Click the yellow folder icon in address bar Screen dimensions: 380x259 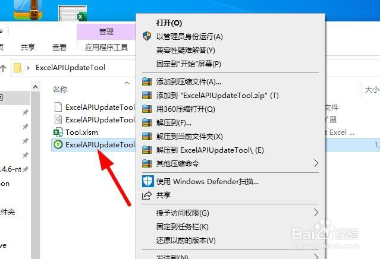coord(17,68)
